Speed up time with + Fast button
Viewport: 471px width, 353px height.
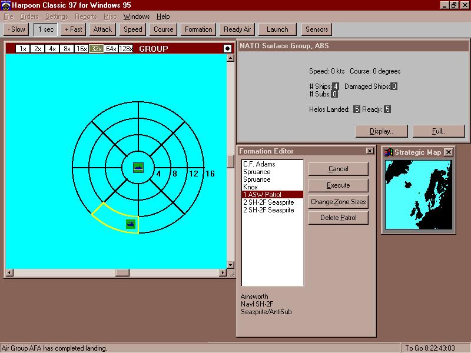(x=73, y=29)
